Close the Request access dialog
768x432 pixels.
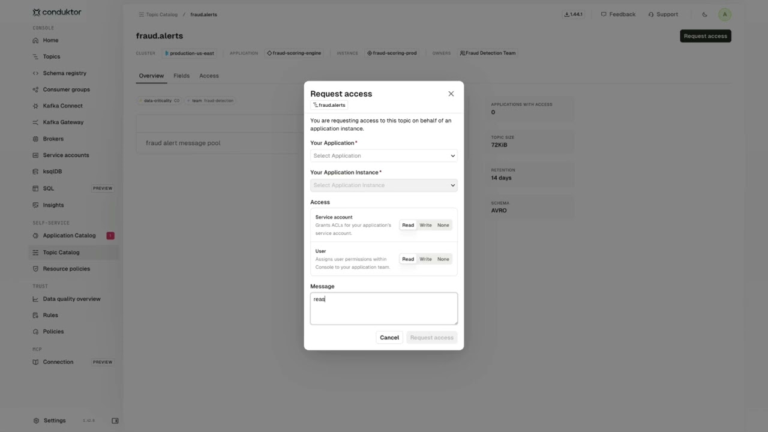coord(451,94)
